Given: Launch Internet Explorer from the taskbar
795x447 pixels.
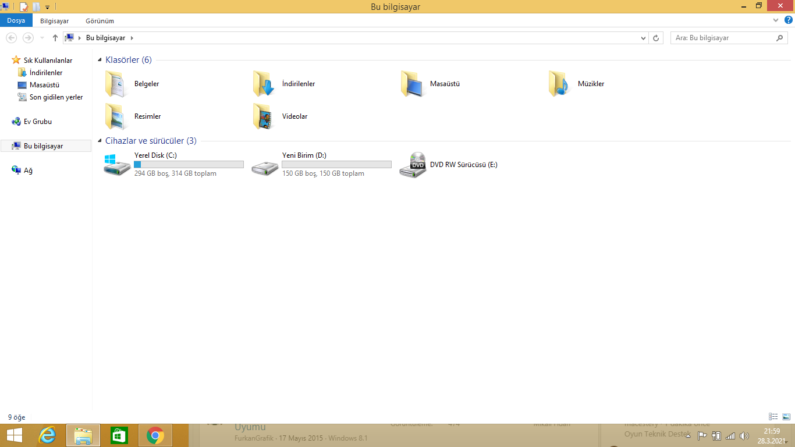Looking at the screenshot, I should (x=47, y=435).
